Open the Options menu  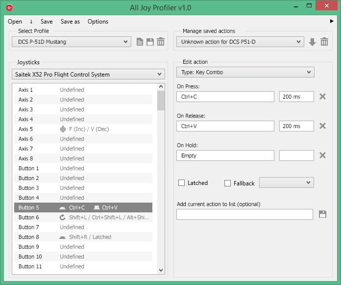(x=98, y=22)
